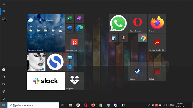This screenshot has width=193, height=108.
Task: Open the Action Center notifications icon
Action: (x=188, y=105)
